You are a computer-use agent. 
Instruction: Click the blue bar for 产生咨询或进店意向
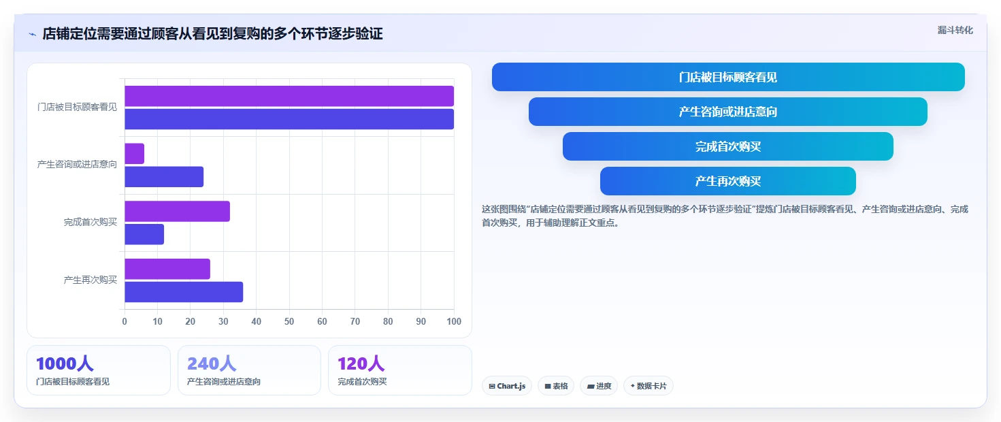pos(164,177)
